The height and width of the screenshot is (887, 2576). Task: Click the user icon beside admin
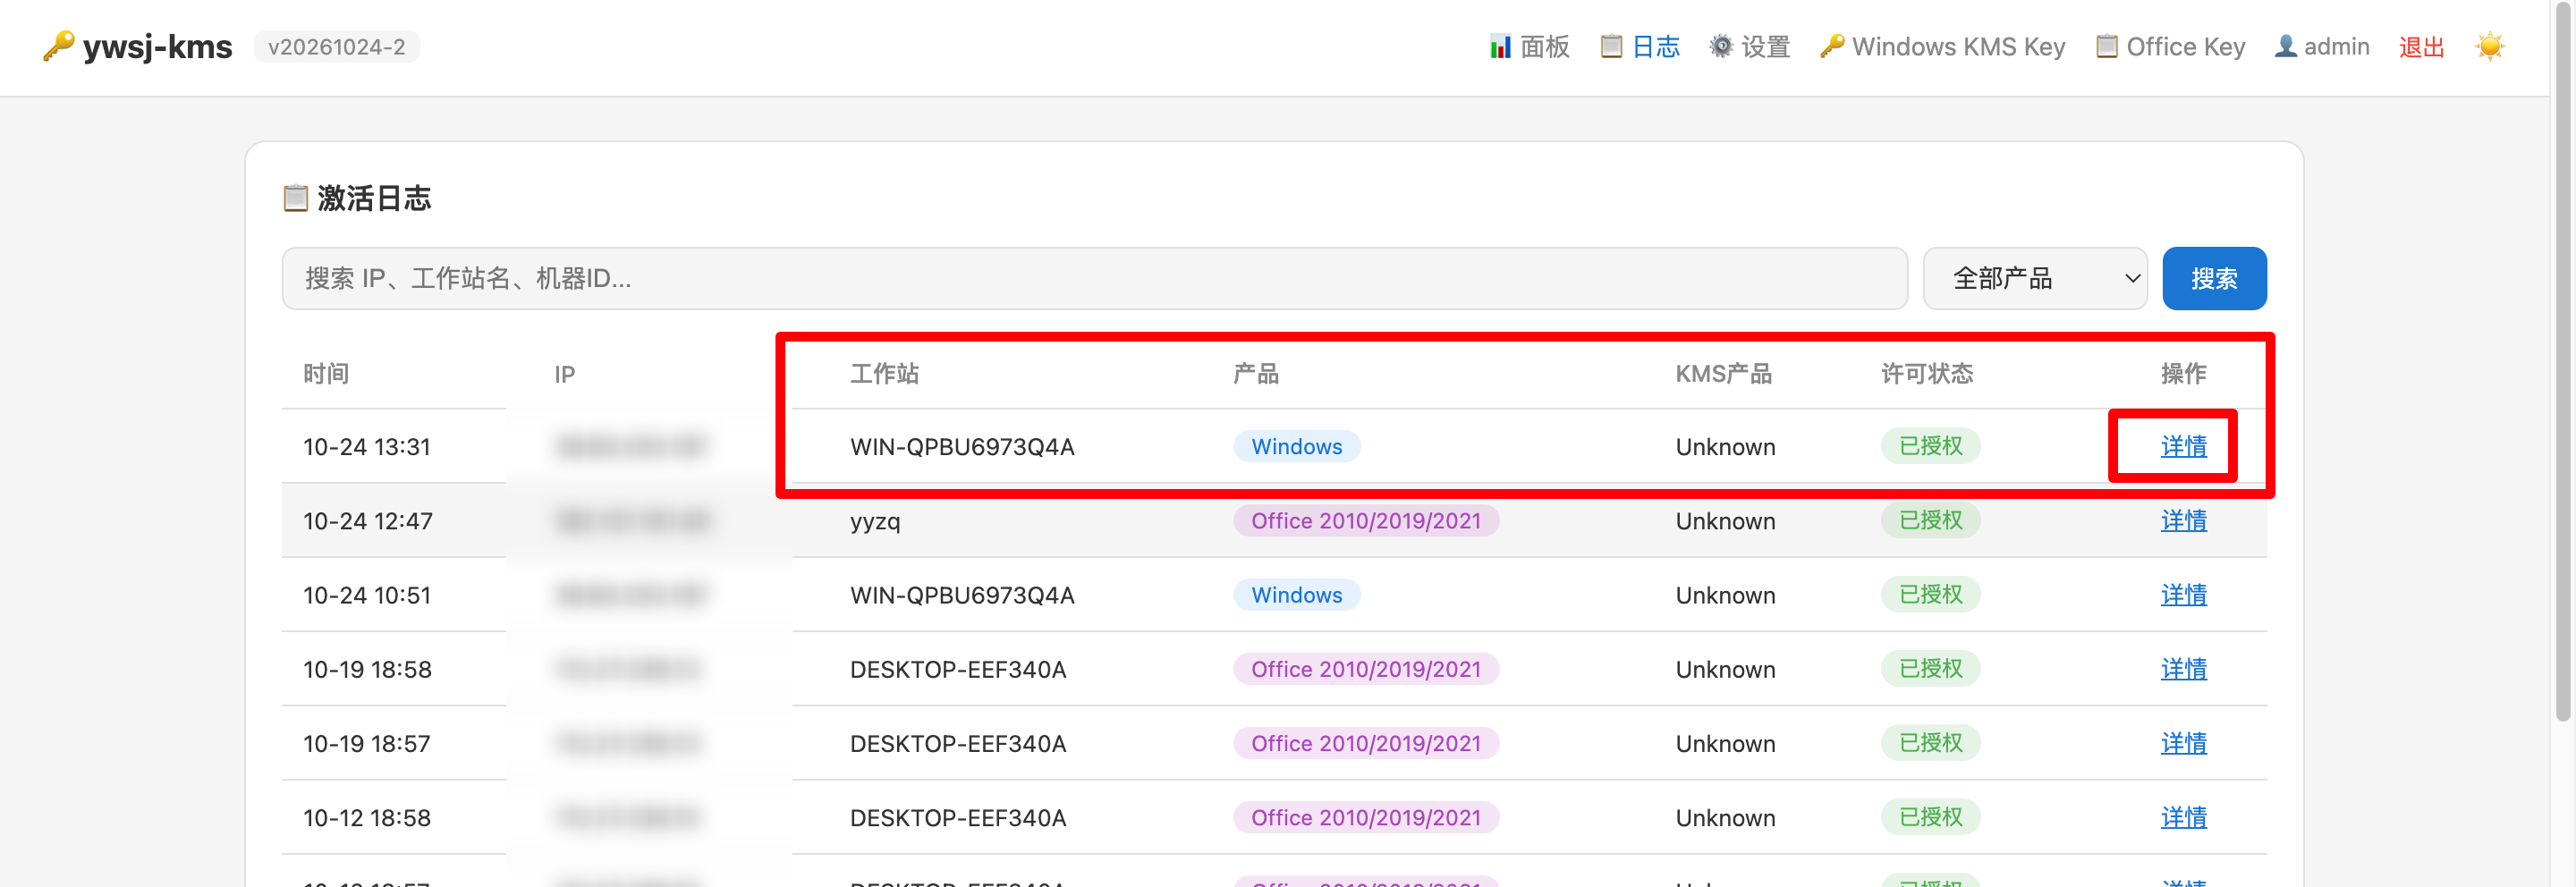2286,47
